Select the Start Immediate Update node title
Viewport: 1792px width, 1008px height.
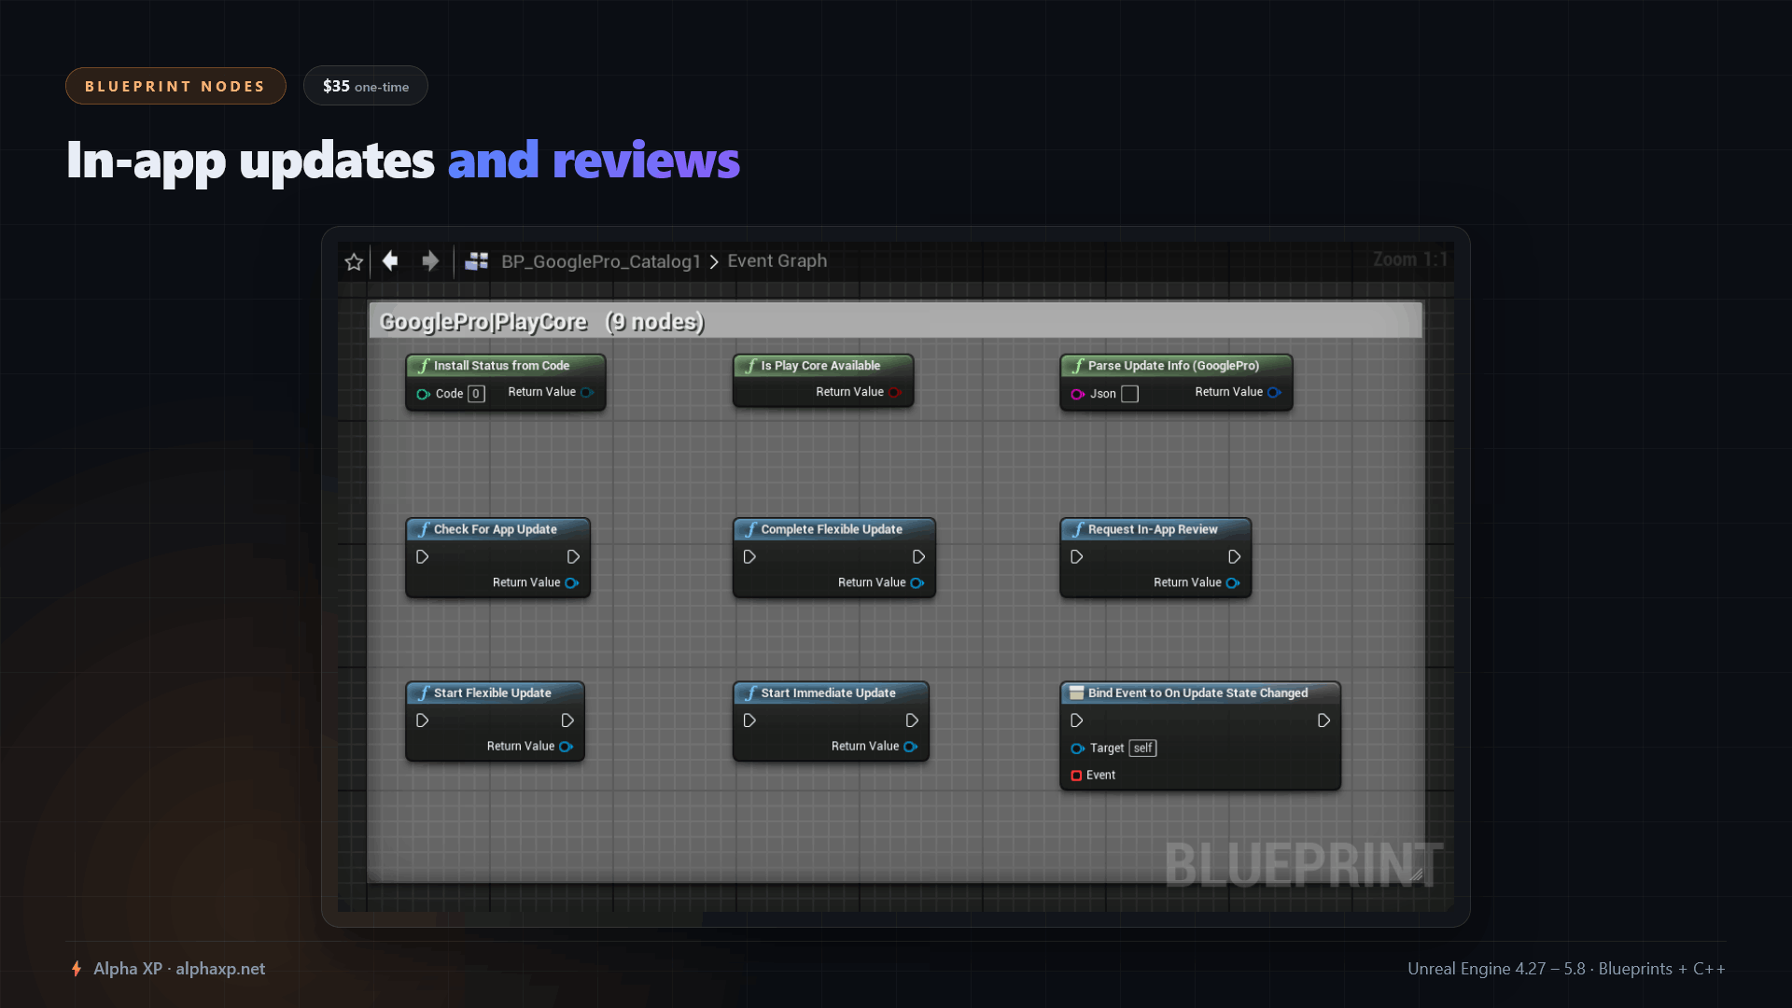pos(828,693)
